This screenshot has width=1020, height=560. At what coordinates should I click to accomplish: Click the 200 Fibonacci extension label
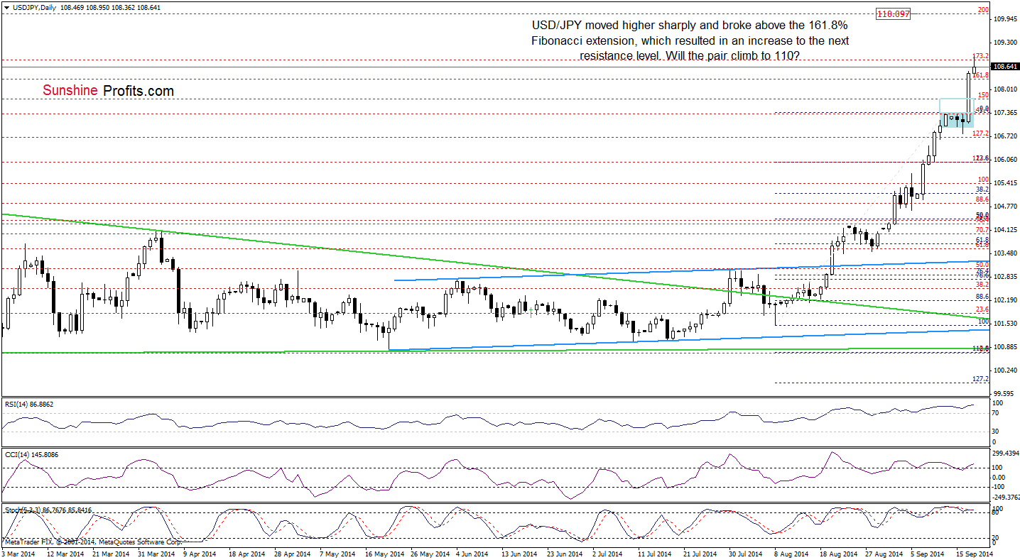984,10
